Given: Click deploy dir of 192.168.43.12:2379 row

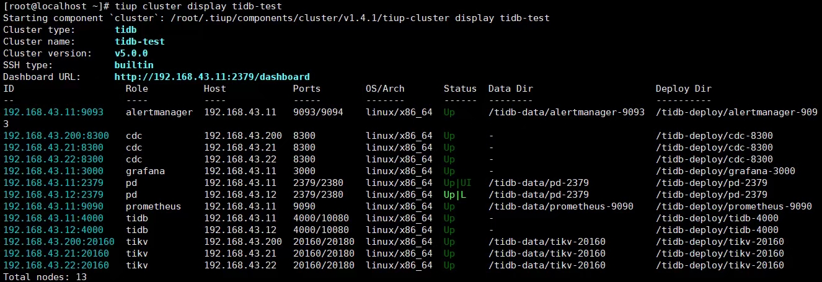Looking at the screenshot, I should [x=712, y=195].
